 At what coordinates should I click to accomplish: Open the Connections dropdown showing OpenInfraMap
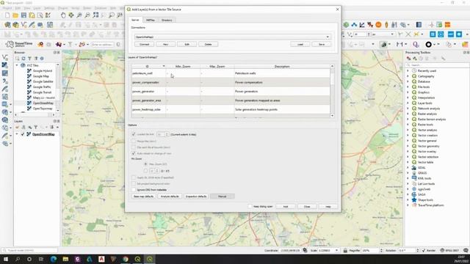(232, 37)
